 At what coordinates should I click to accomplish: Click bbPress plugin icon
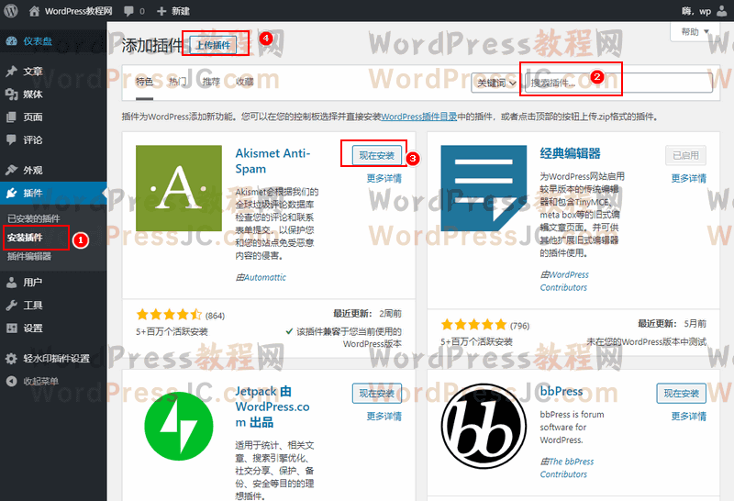[484, 426]
